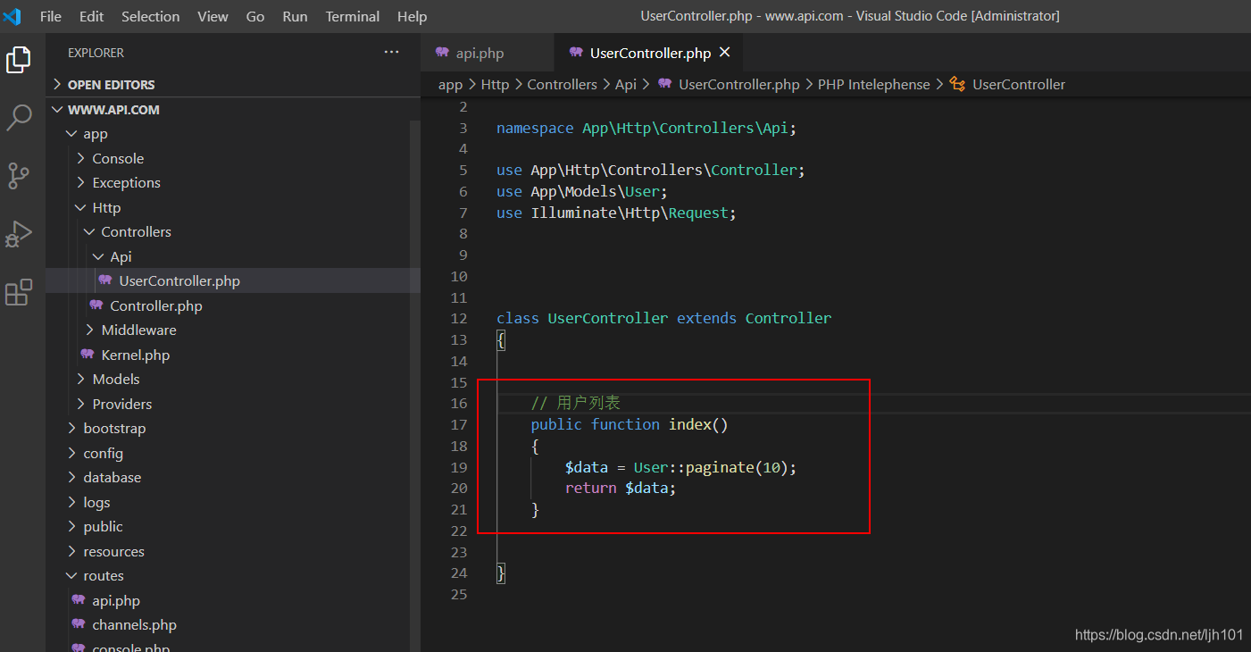The image size is (1251, 652).
Task: Click the 'Api' breadcrumb segment
Action: click(x=626, y=84)
